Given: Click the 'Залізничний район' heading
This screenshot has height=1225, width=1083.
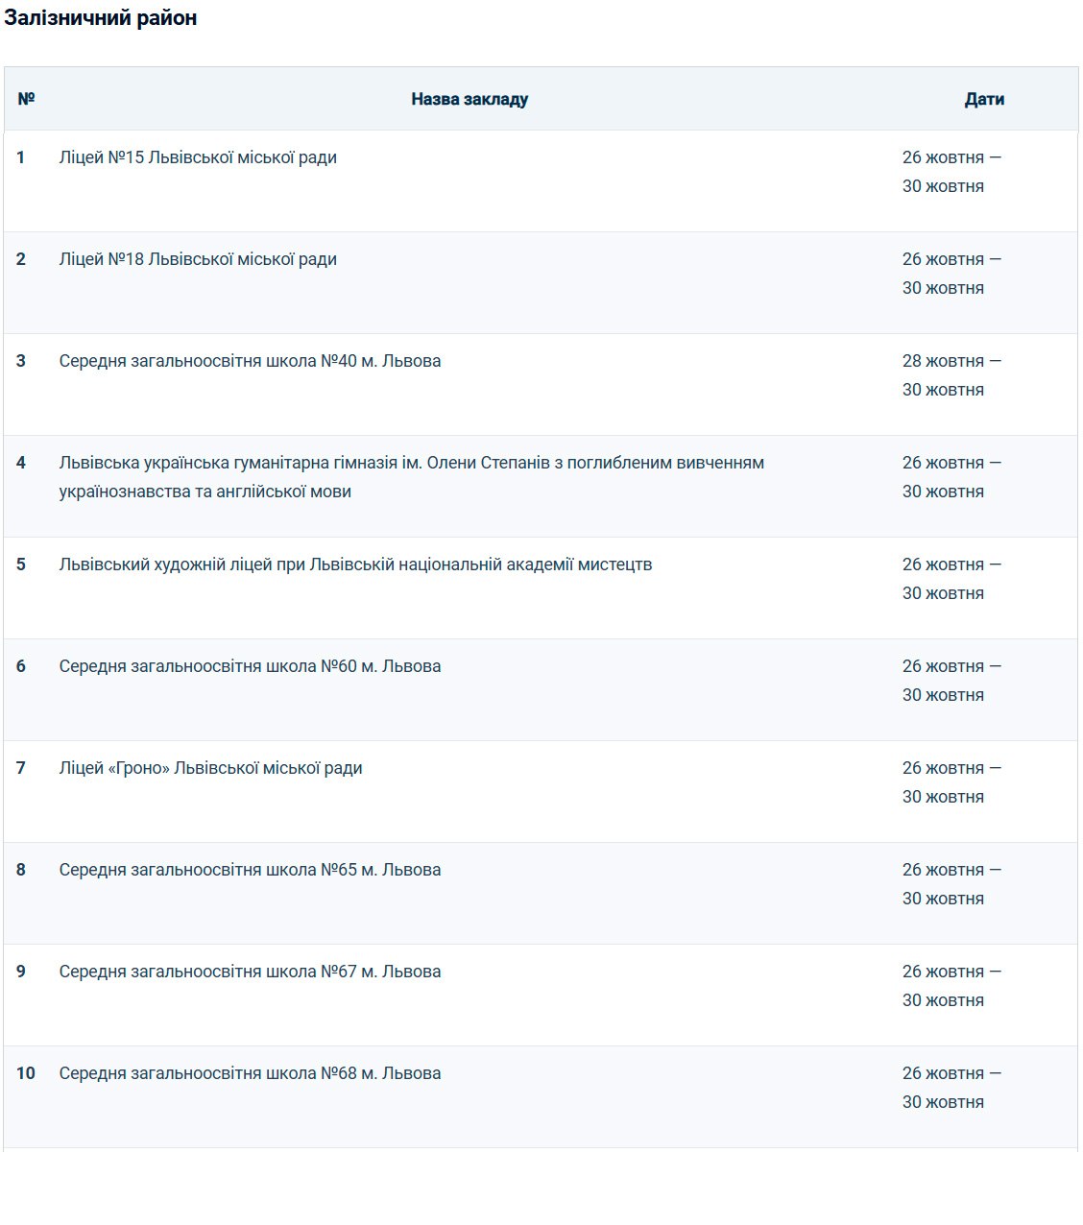Looking at the screenshot, I should click(101, 18).
